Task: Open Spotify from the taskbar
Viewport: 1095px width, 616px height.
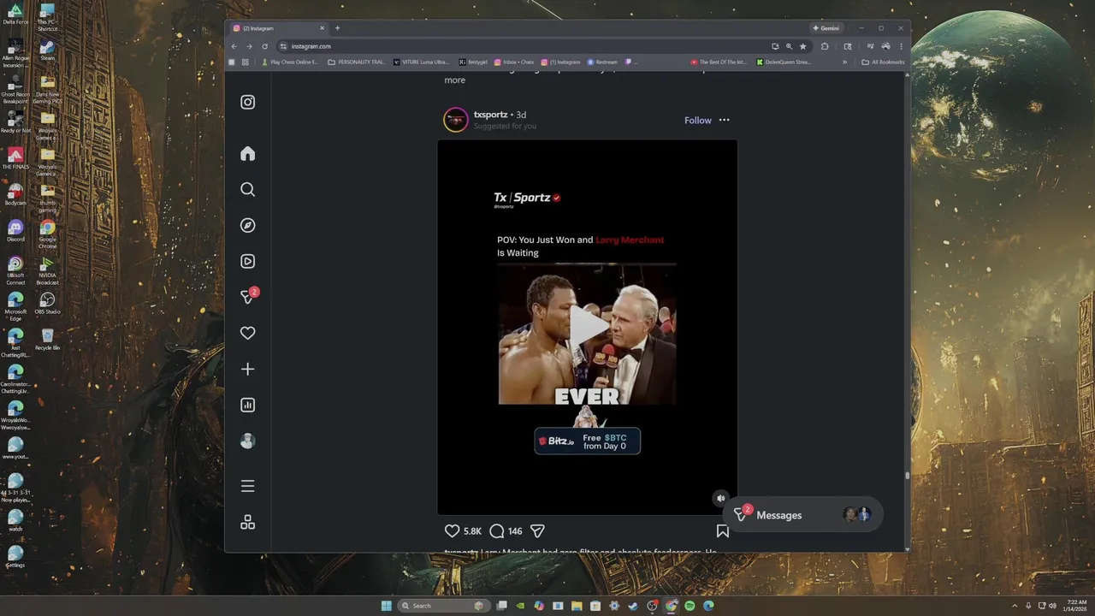Action: 690,606
